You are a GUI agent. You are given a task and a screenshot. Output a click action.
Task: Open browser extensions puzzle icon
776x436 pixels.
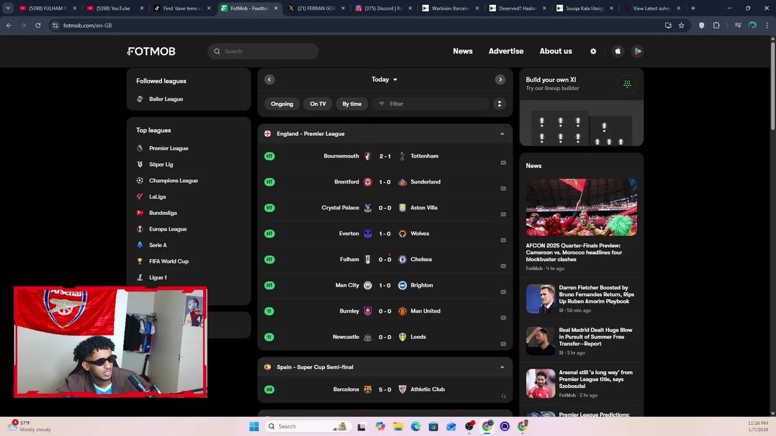(x=717, y=25)
